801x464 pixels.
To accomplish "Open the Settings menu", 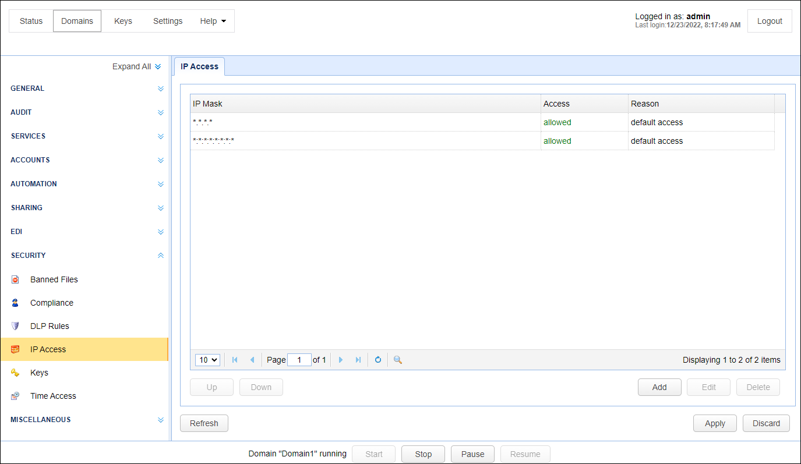I will pyautogui.click(x=168, y=21).
